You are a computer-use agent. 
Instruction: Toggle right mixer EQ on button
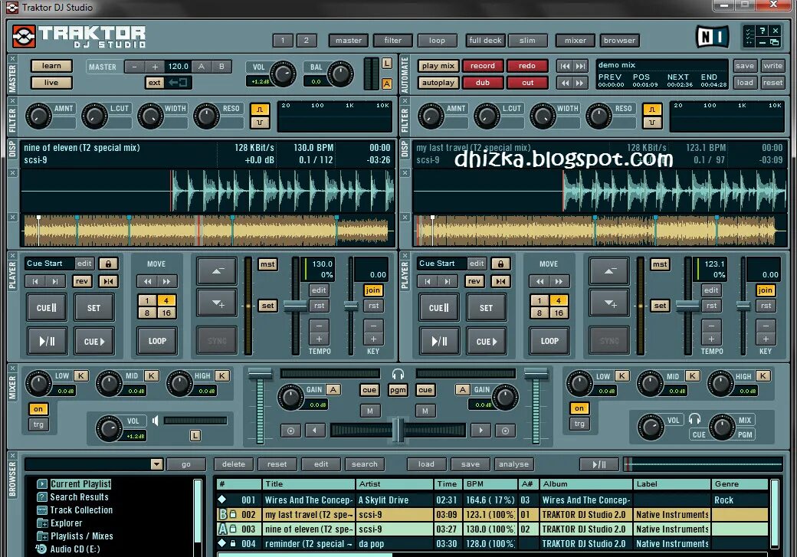(579, 408)
